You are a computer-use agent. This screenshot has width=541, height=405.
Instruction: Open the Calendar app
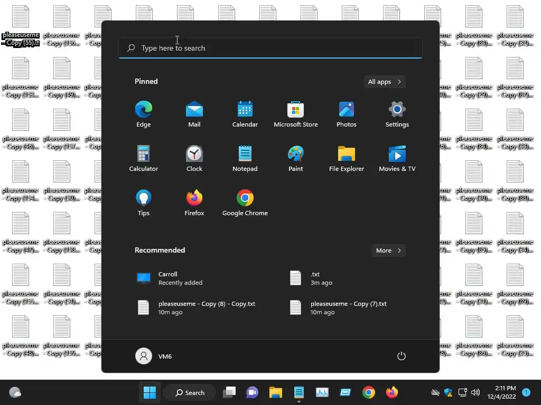pyautogui.click(x=245, y=114)
